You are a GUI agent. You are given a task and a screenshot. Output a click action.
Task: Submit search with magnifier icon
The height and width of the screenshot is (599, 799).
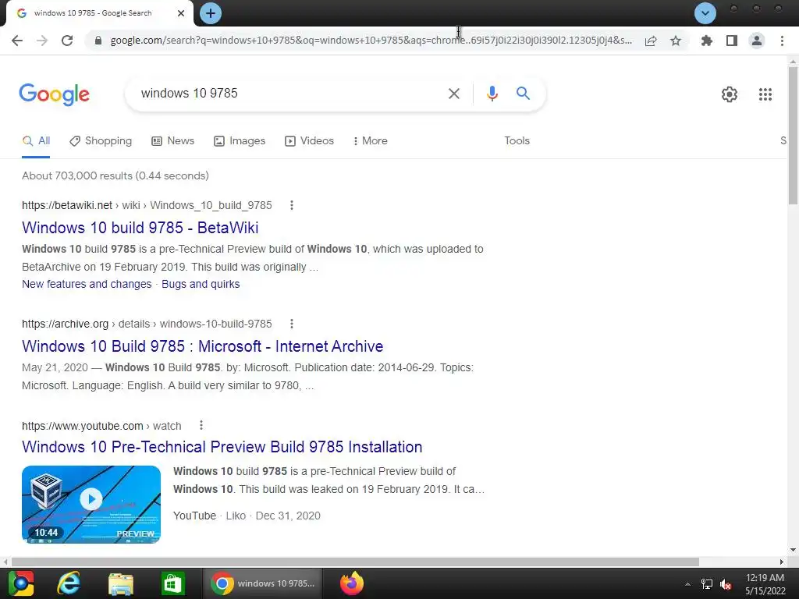point(524,94)
